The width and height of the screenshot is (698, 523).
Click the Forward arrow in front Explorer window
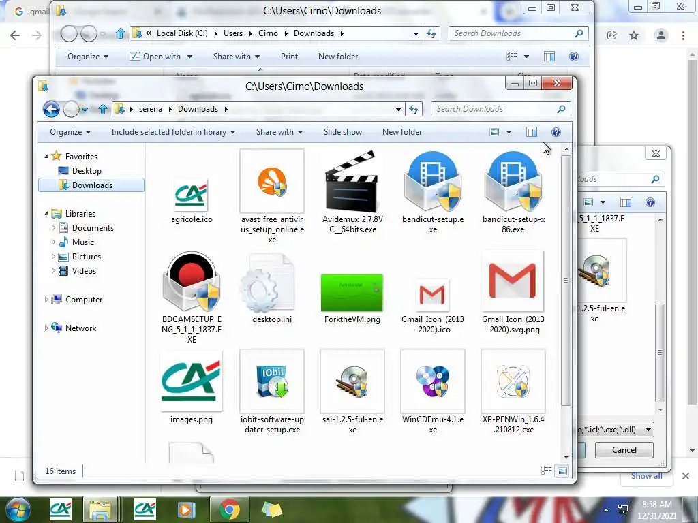[71, 109]
